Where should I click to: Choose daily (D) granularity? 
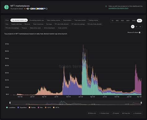pyautogui.click(x=133, y=27)
